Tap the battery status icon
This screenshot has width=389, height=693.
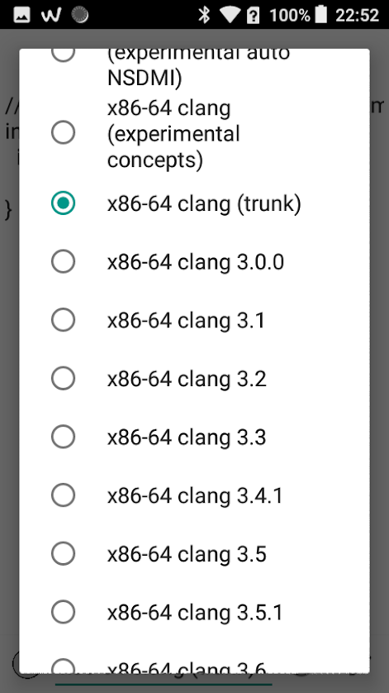tap(321, 15)
